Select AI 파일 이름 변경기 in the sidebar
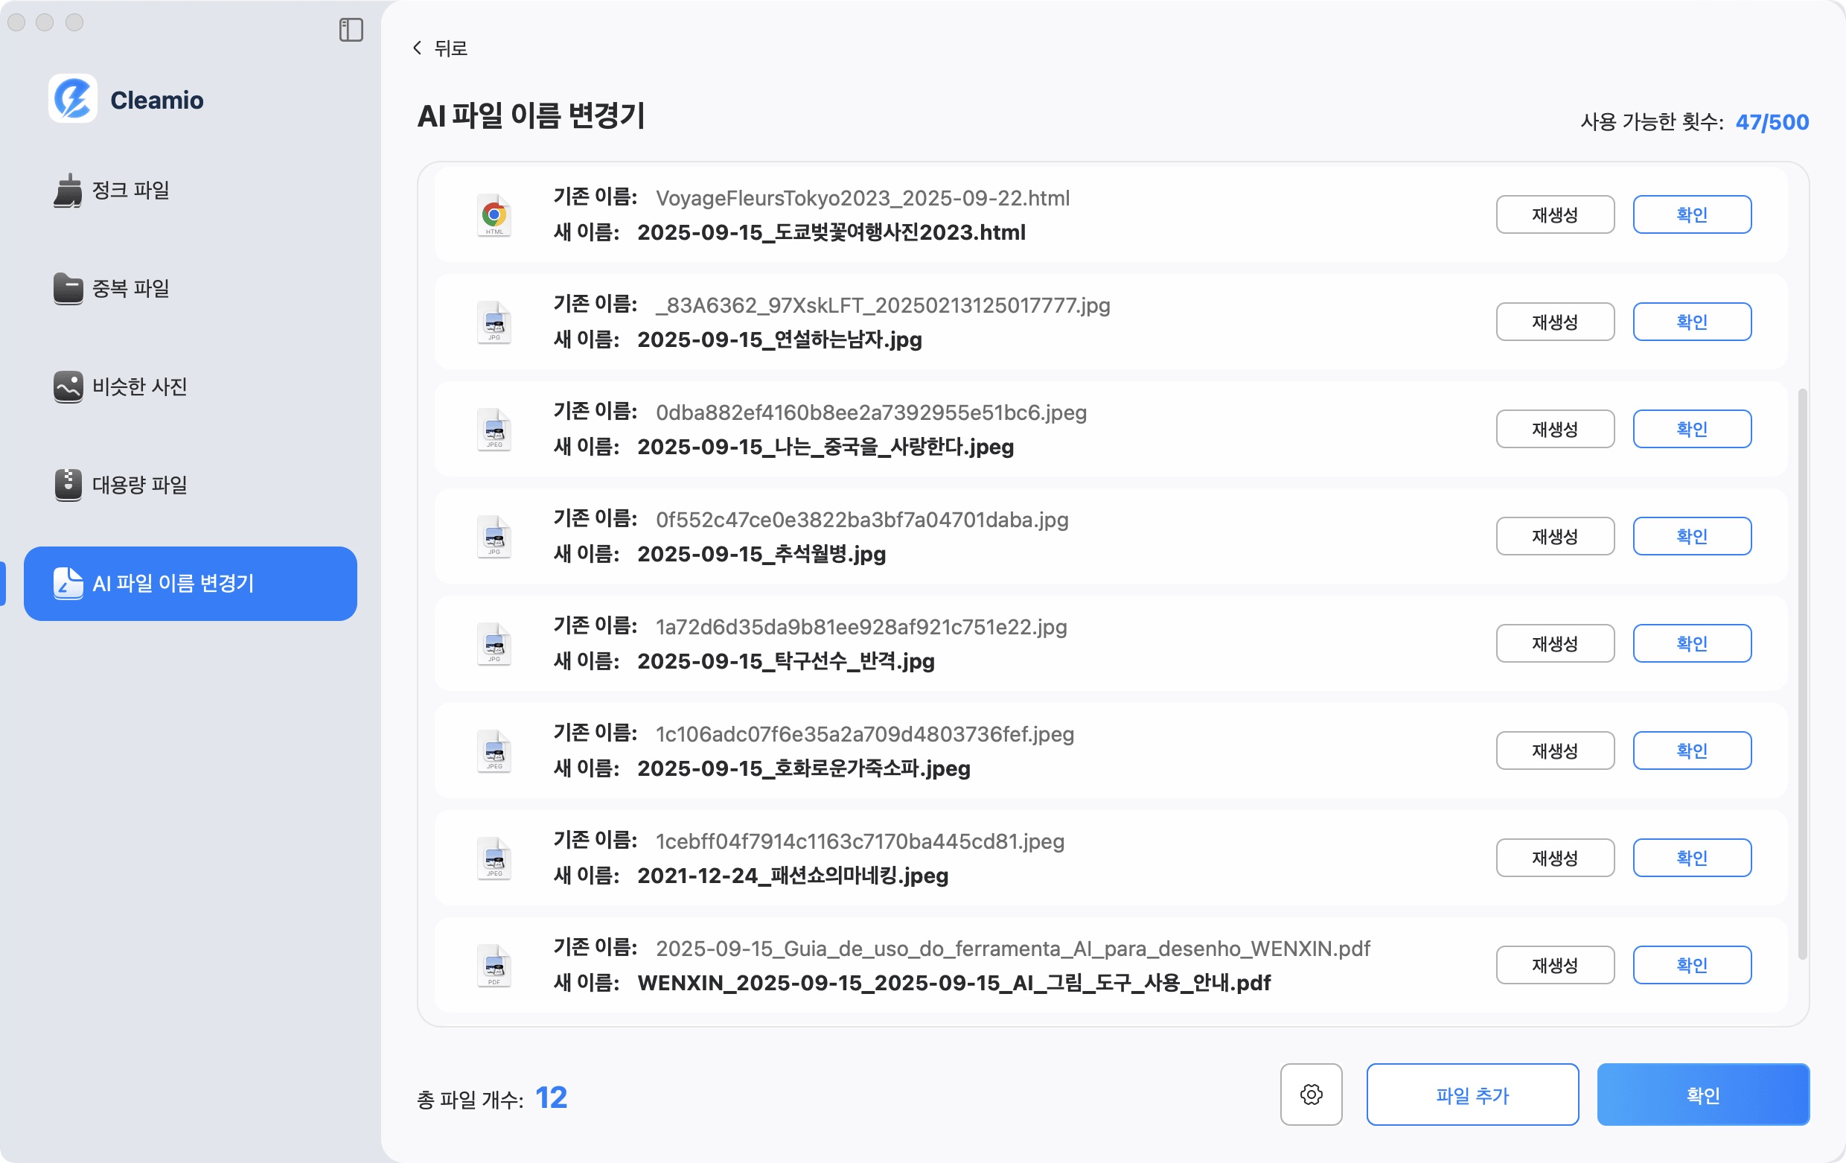Image resolution: width=1846 pixels, height=1163 pixels. point(188,584)
